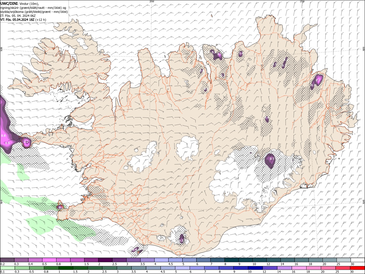Pick the snow swatch between 1 and 1.5
365x274 pixels.
[x=77, y=260]
